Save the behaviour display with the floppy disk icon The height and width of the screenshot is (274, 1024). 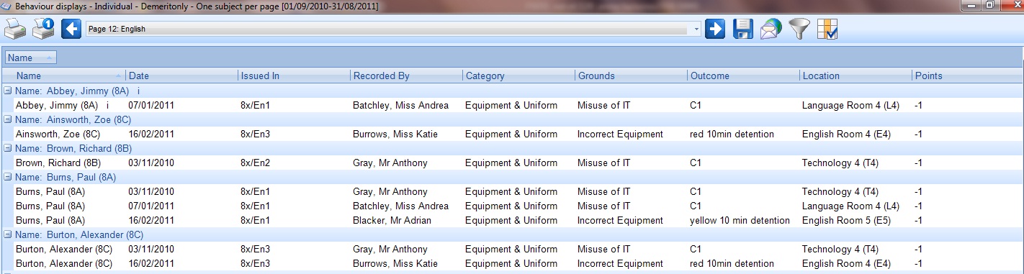click(743, 29)
